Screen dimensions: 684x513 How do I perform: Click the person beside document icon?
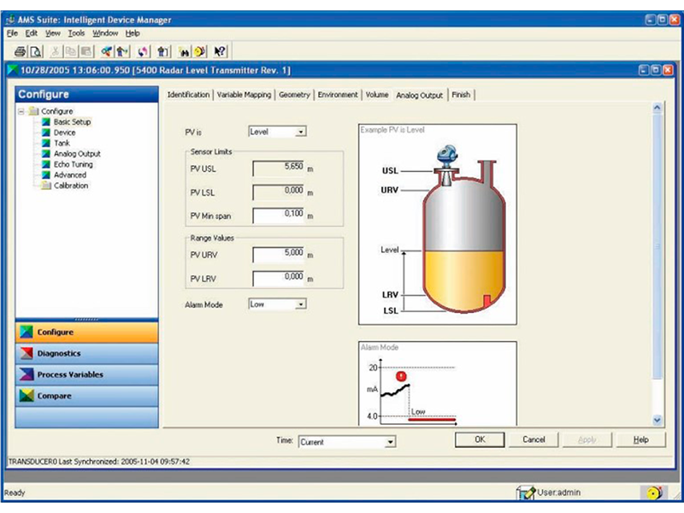coord(163,52)
